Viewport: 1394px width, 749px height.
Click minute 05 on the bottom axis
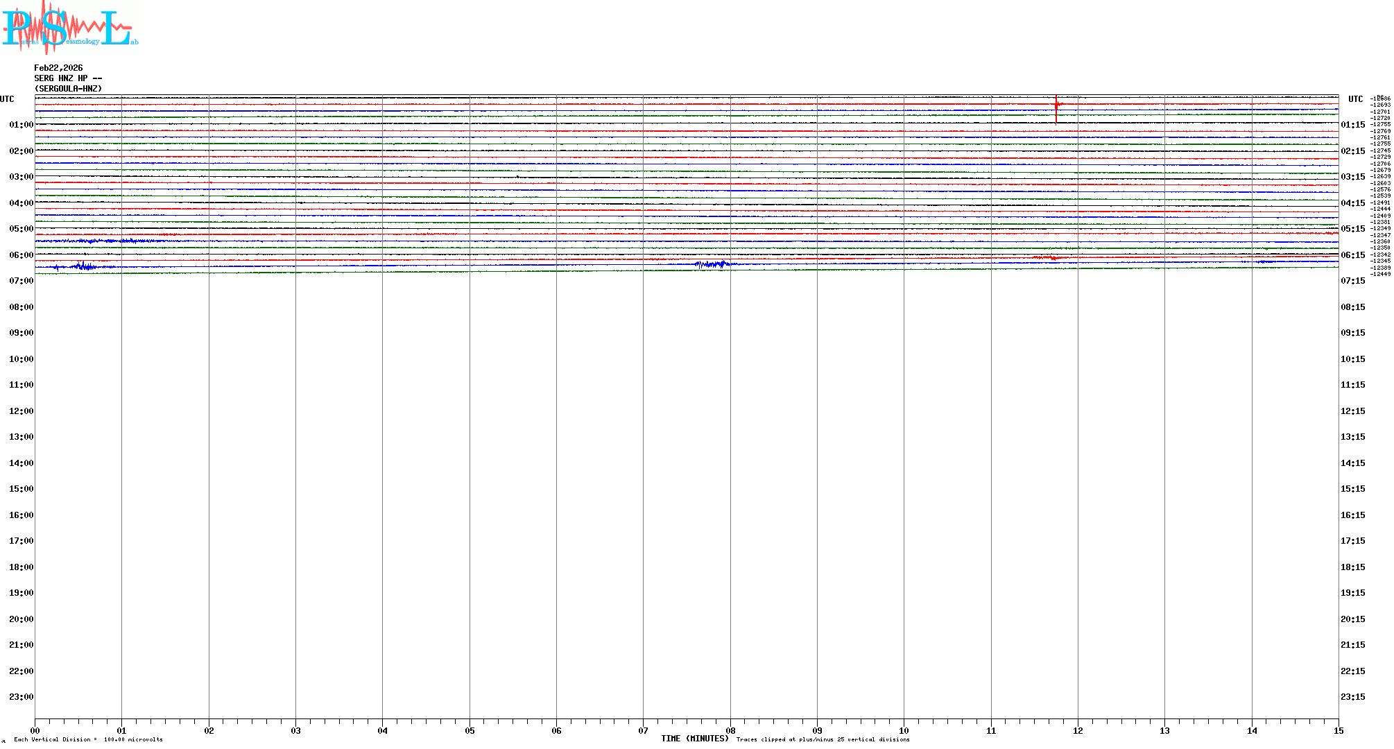point(470,730)
